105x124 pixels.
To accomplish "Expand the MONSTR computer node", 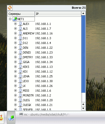I will [15, 95].
